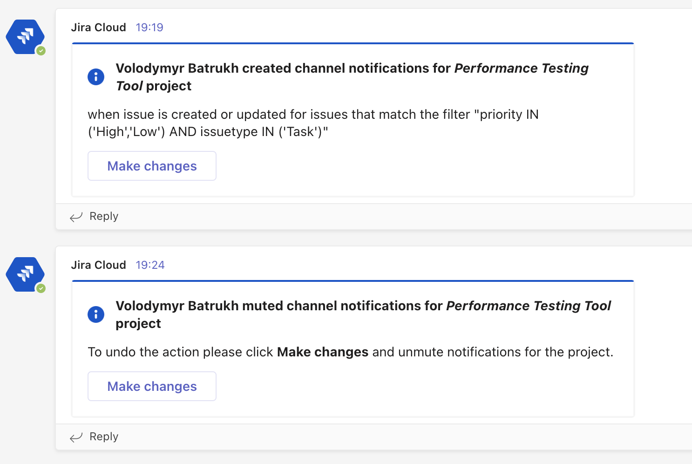Select Reply under the created notifications message
The image size is (692, 464).
pos(103,216)
